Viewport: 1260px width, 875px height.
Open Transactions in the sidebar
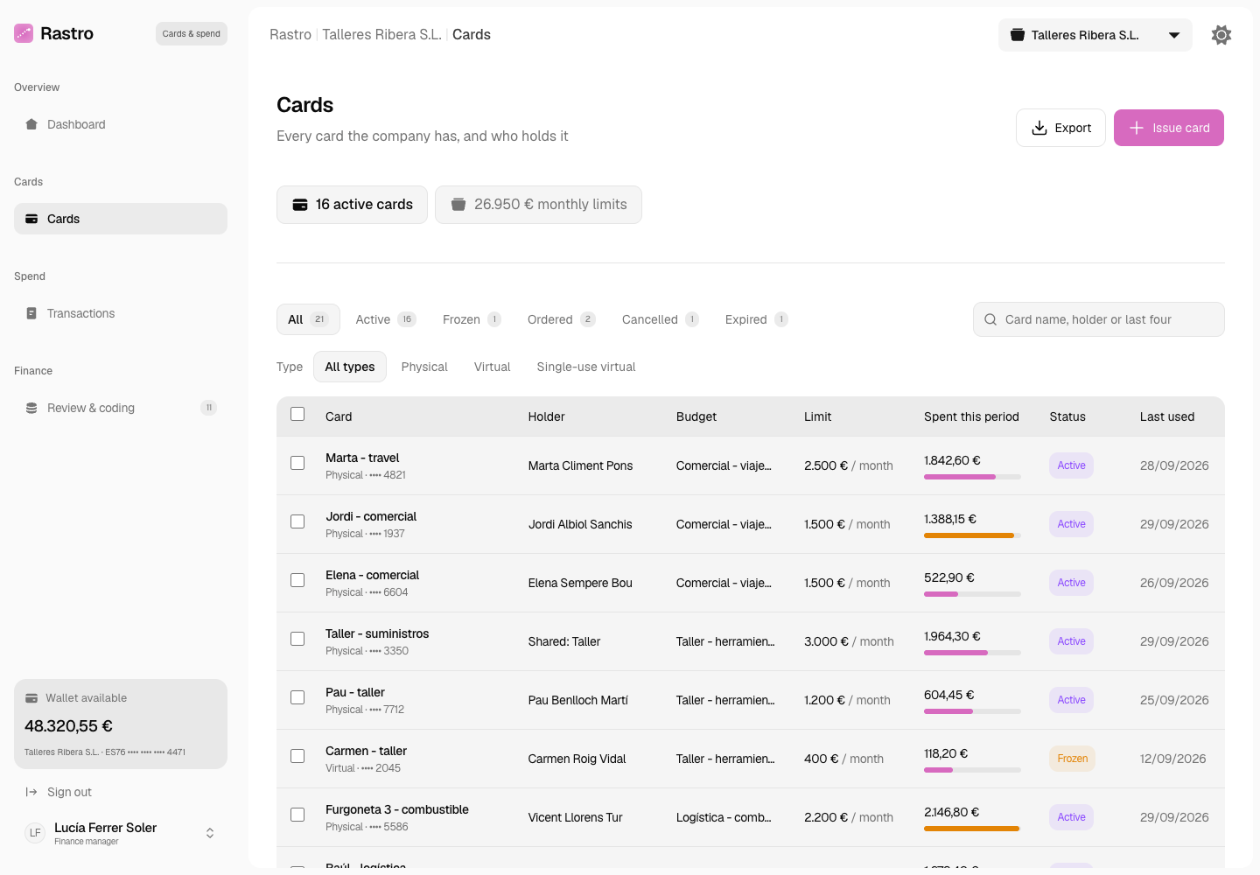[x=121, y=313]
